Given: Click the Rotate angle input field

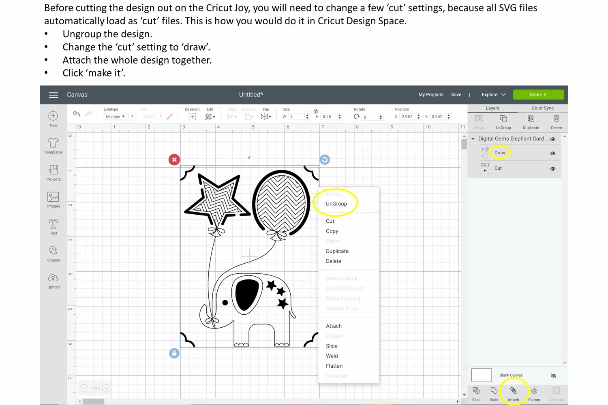Looking at the screenshot, I should 370,117.
